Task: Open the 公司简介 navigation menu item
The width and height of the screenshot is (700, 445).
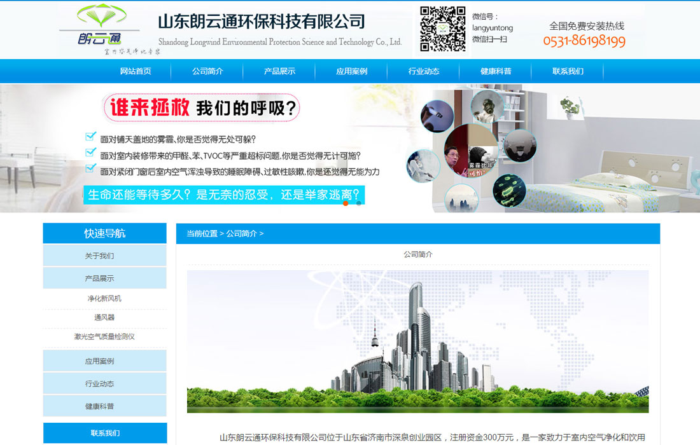Action: coord(207,71)
